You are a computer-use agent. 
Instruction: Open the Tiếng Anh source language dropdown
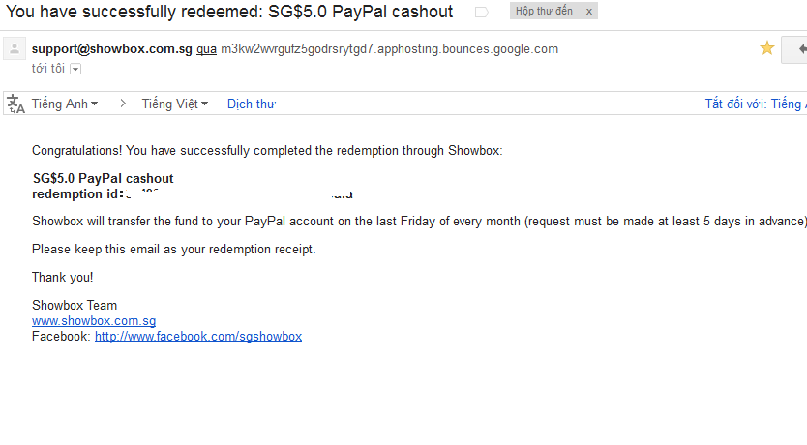65,104
